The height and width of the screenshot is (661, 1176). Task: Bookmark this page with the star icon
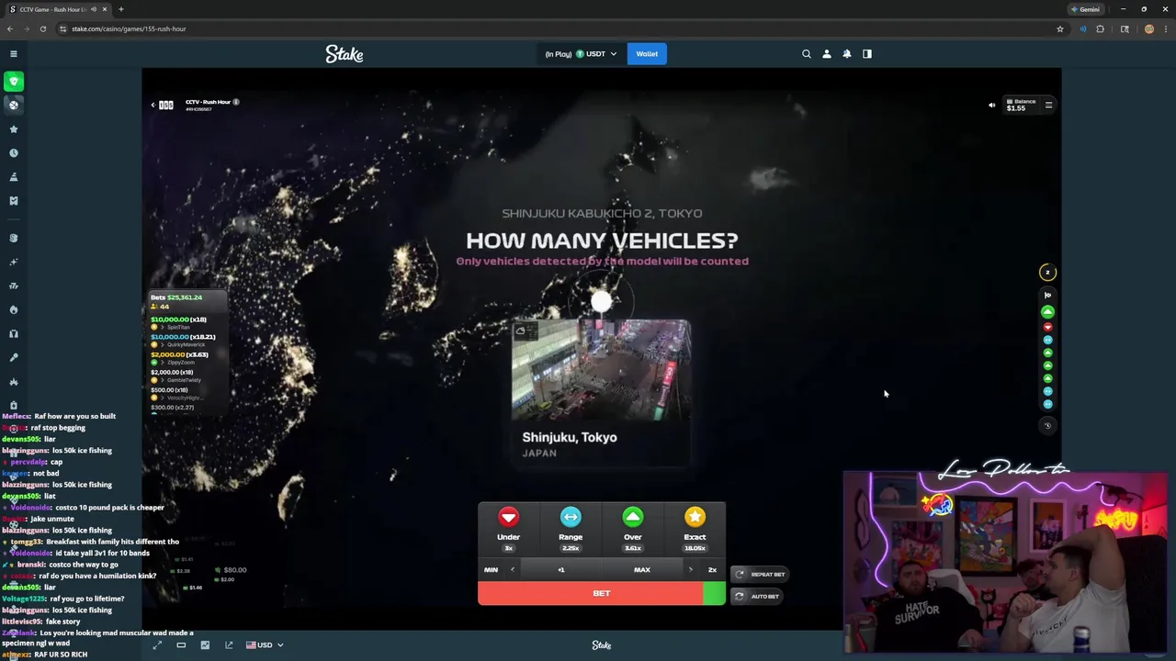pos(1060,28)
